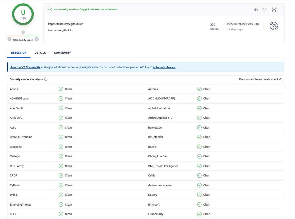Viewport: 295px width, 219px height.
Task: Click the check icon for Artists Against 419
Action: pos(199,118)
